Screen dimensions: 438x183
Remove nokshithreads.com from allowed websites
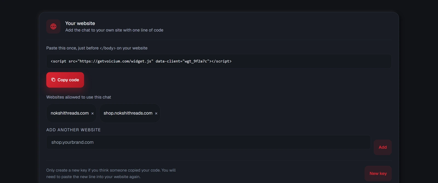tap(93, 113)
